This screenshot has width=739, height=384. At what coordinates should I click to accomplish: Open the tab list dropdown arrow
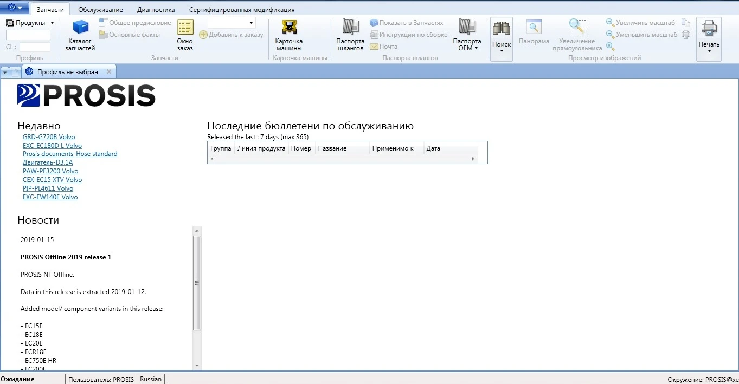[x=5, y=72]
